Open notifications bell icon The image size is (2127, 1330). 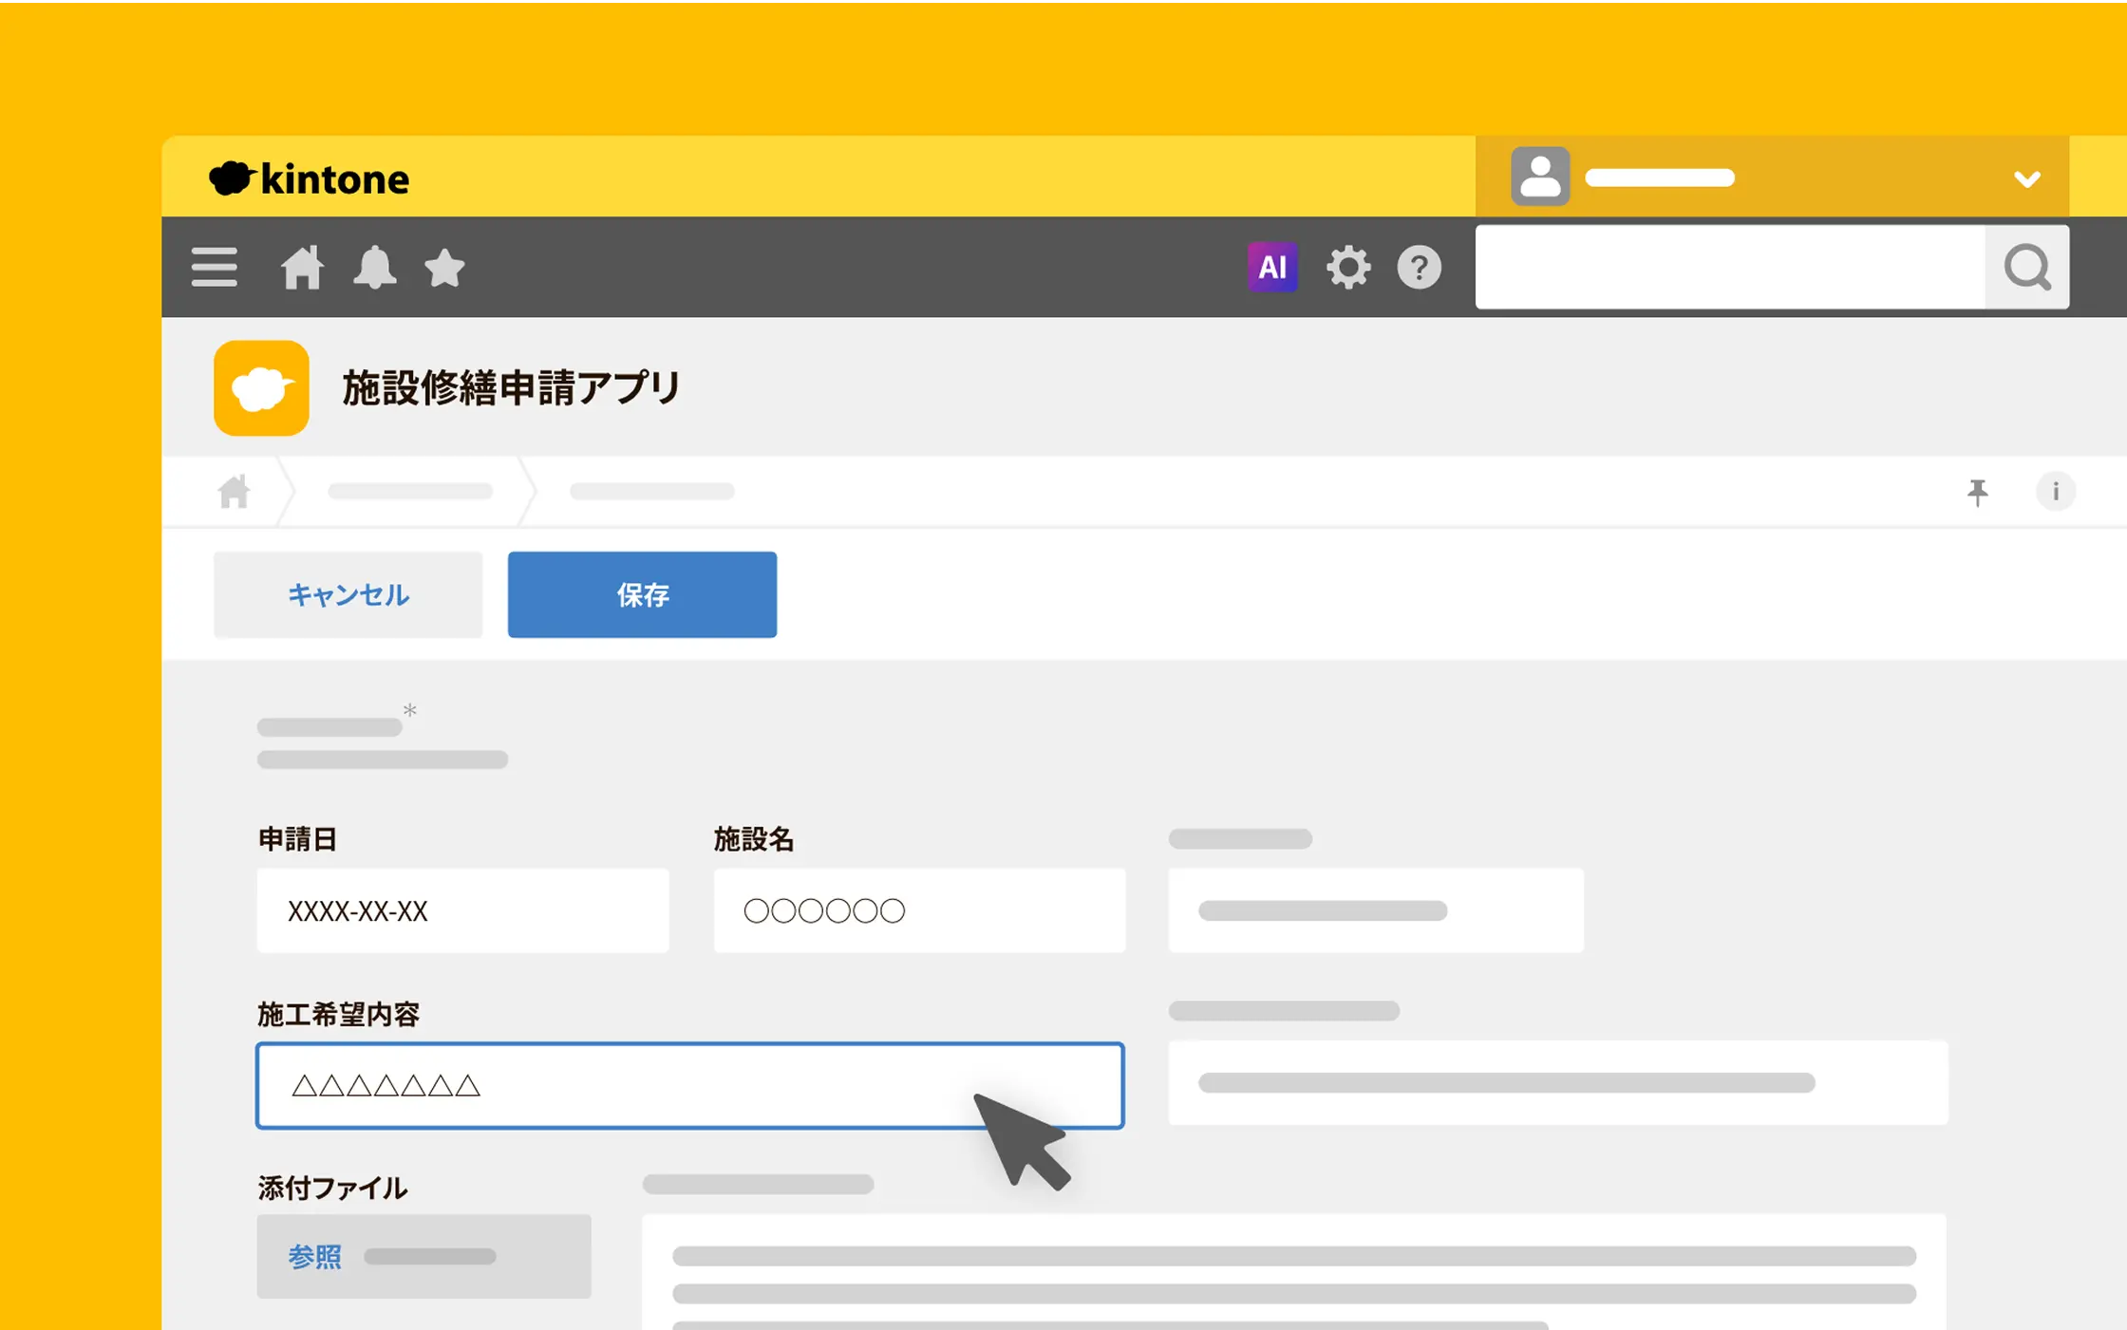pos(374,267)
